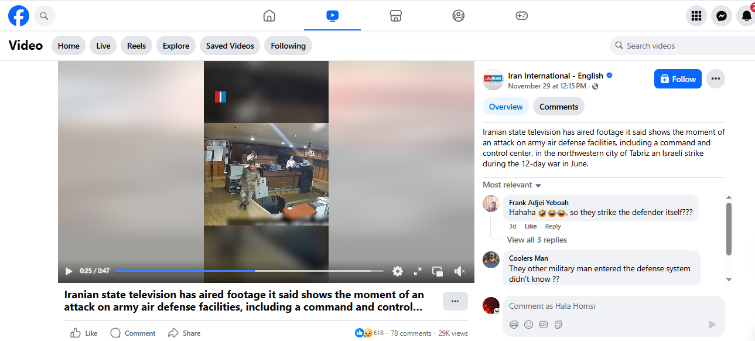Open the apps grid menu icon
This screenshot has height=341, width=755.
tap(696, 16)
